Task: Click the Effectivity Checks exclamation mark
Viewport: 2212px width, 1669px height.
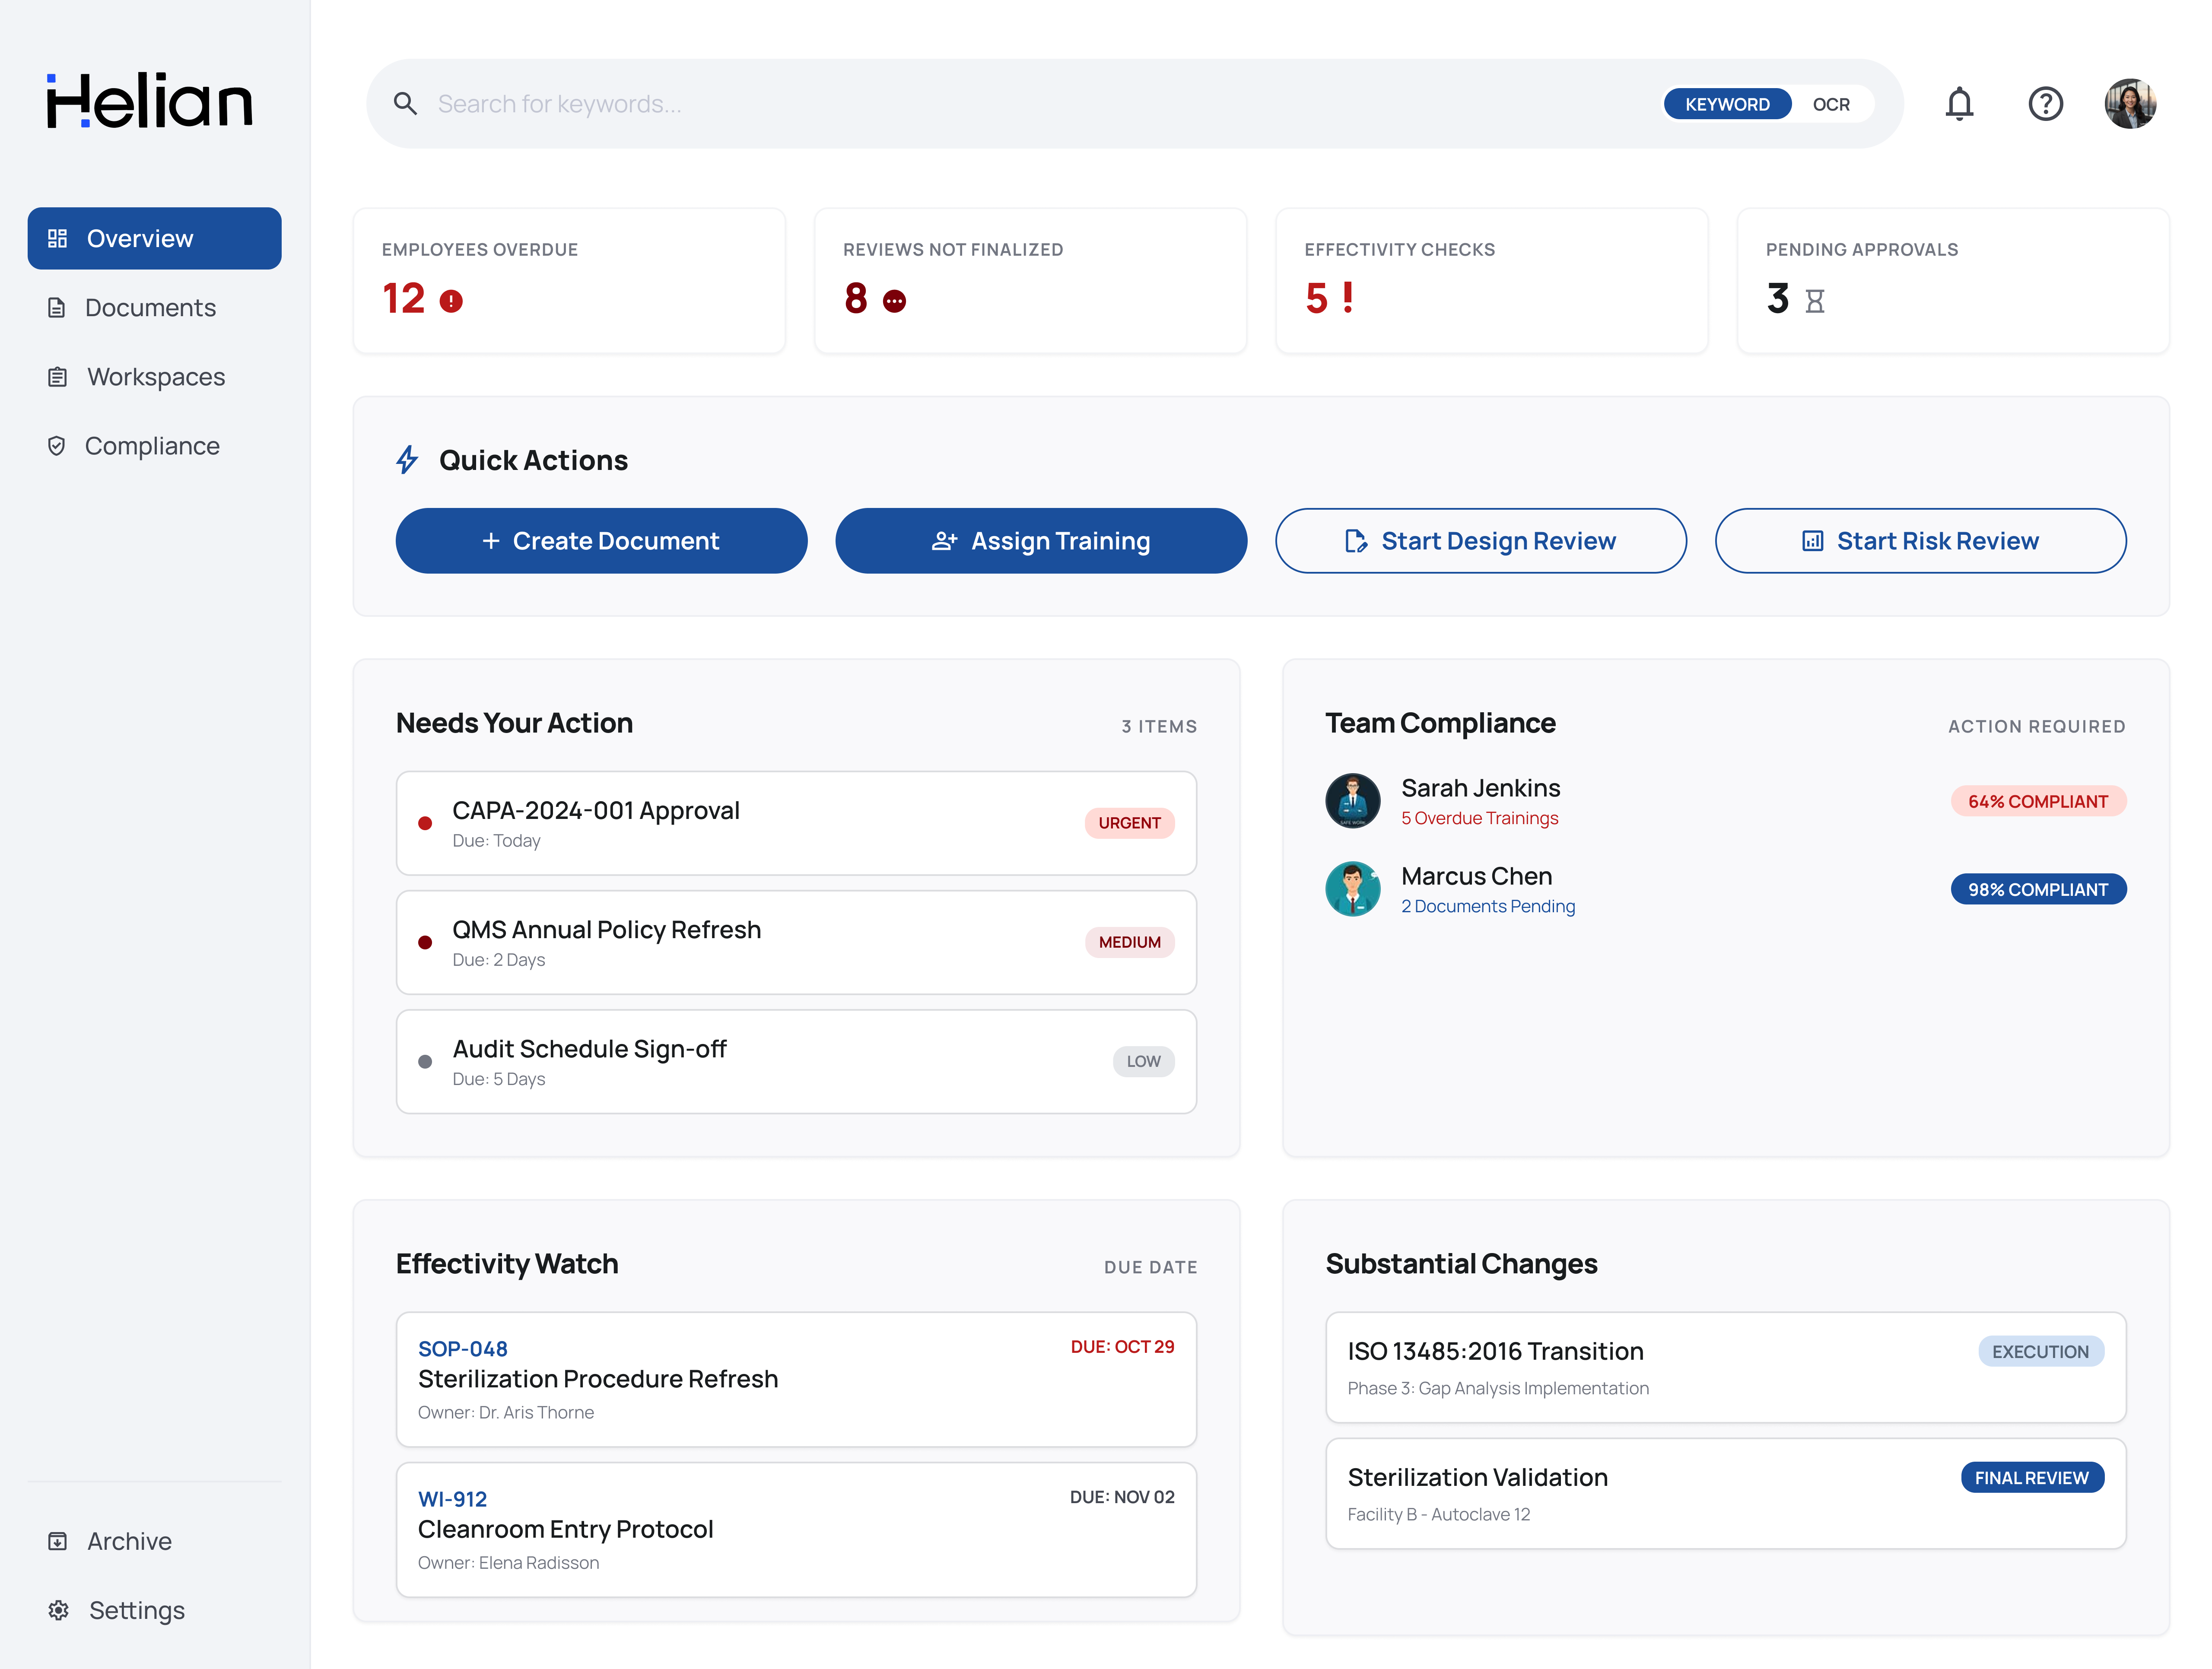Action: [x=1348, y=297]
